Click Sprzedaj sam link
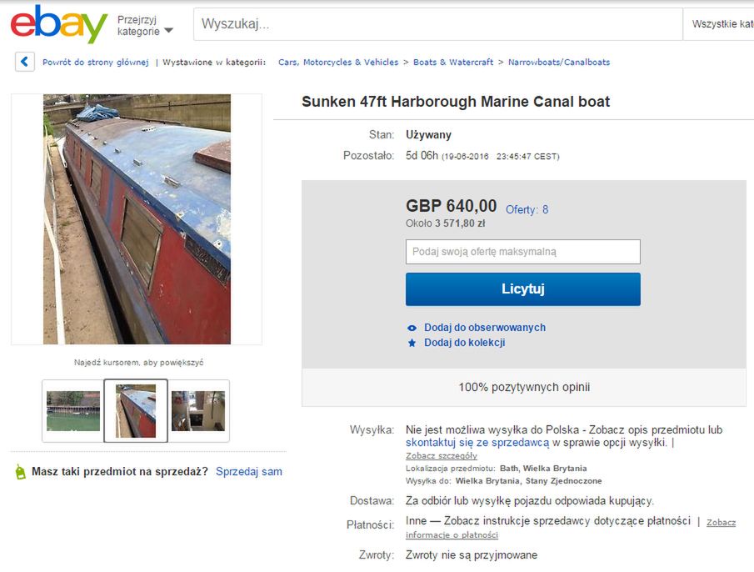The image size is (754, 572). point(248,471)
